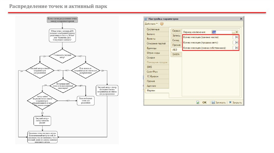Open the SAWA inner tab

click(176, 54)
